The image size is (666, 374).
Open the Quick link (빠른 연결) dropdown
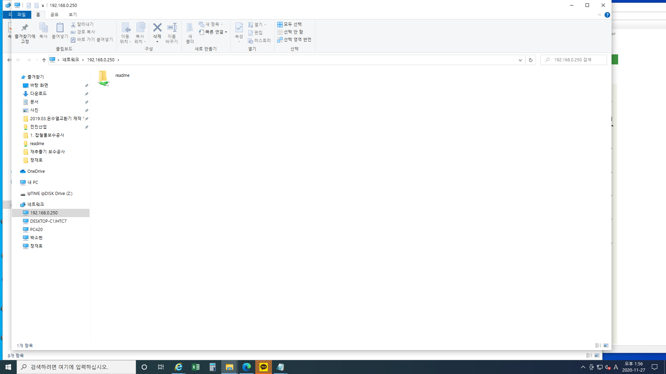click(x=213, y=32)
